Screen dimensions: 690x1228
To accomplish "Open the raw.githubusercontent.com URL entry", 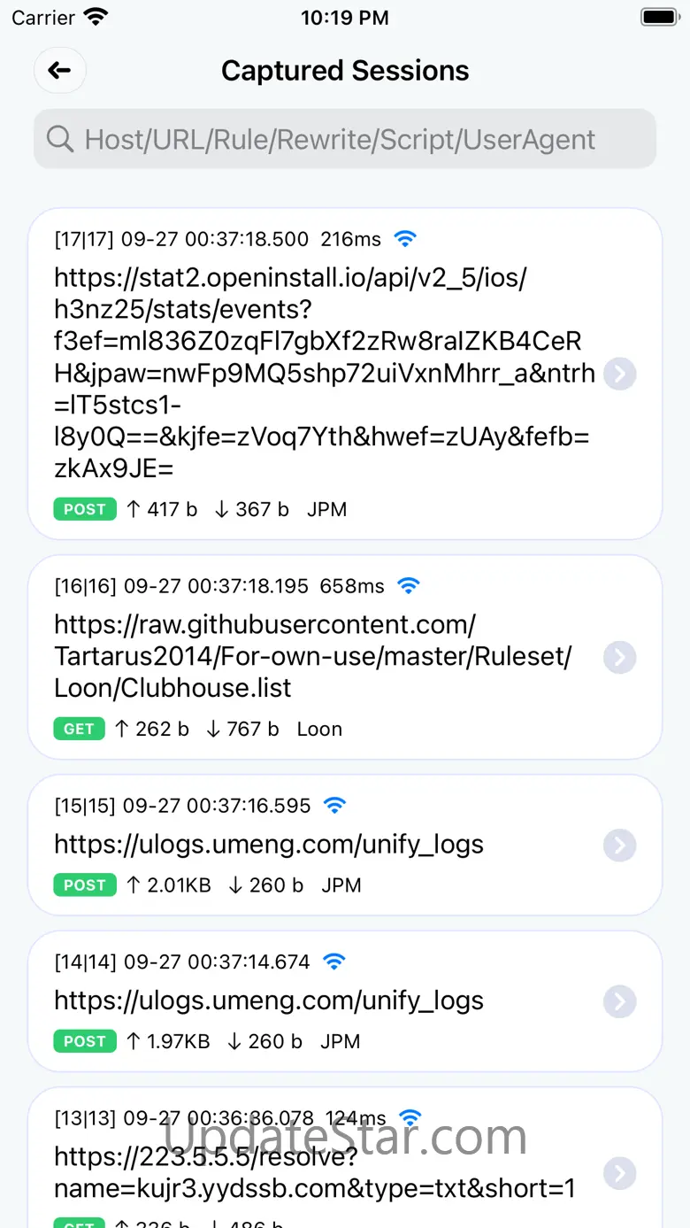I will click(x=313, y=656).
